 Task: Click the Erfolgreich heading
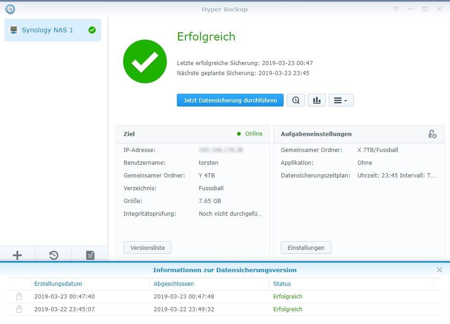206,37
